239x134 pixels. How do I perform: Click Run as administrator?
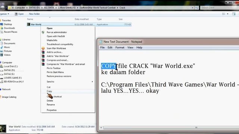coord(57,32)
